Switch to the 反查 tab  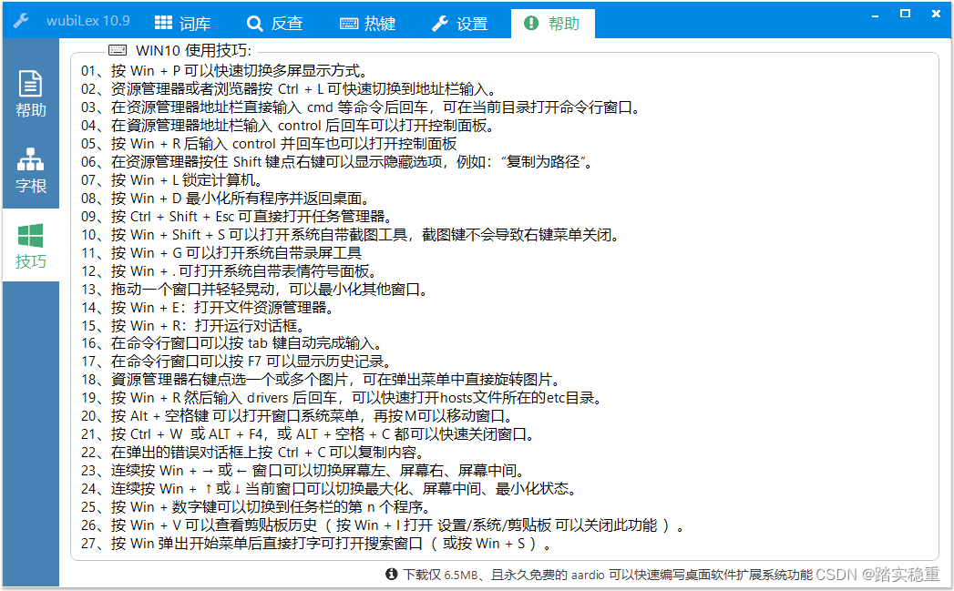coord(275,23)
